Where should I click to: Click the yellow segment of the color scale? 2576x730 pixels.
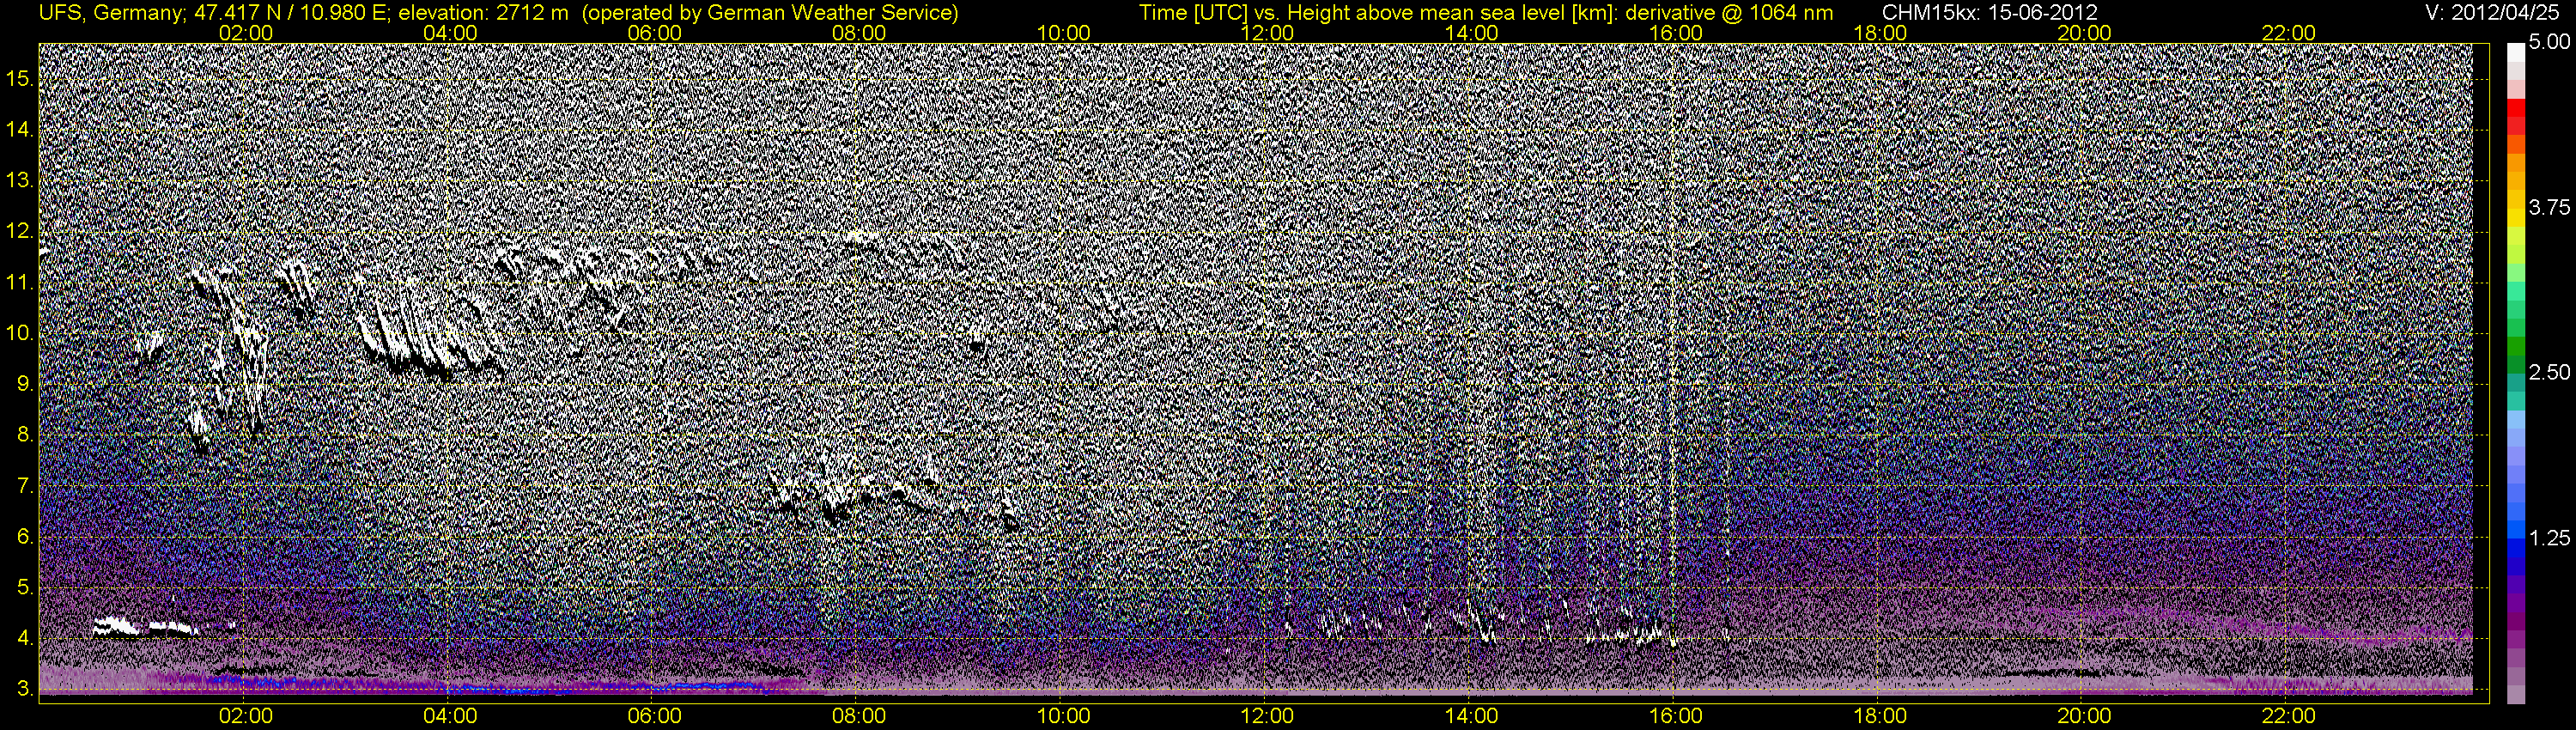click(2516, 216)
